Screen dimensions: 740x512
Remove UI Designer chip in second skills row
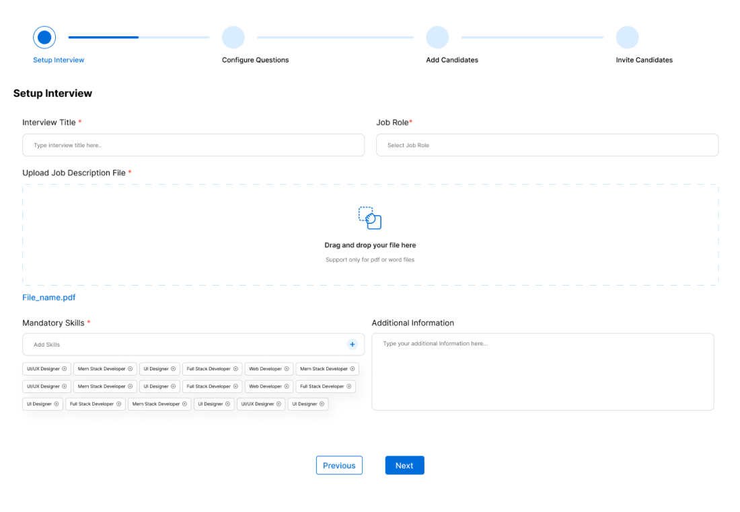pos(173,386)
